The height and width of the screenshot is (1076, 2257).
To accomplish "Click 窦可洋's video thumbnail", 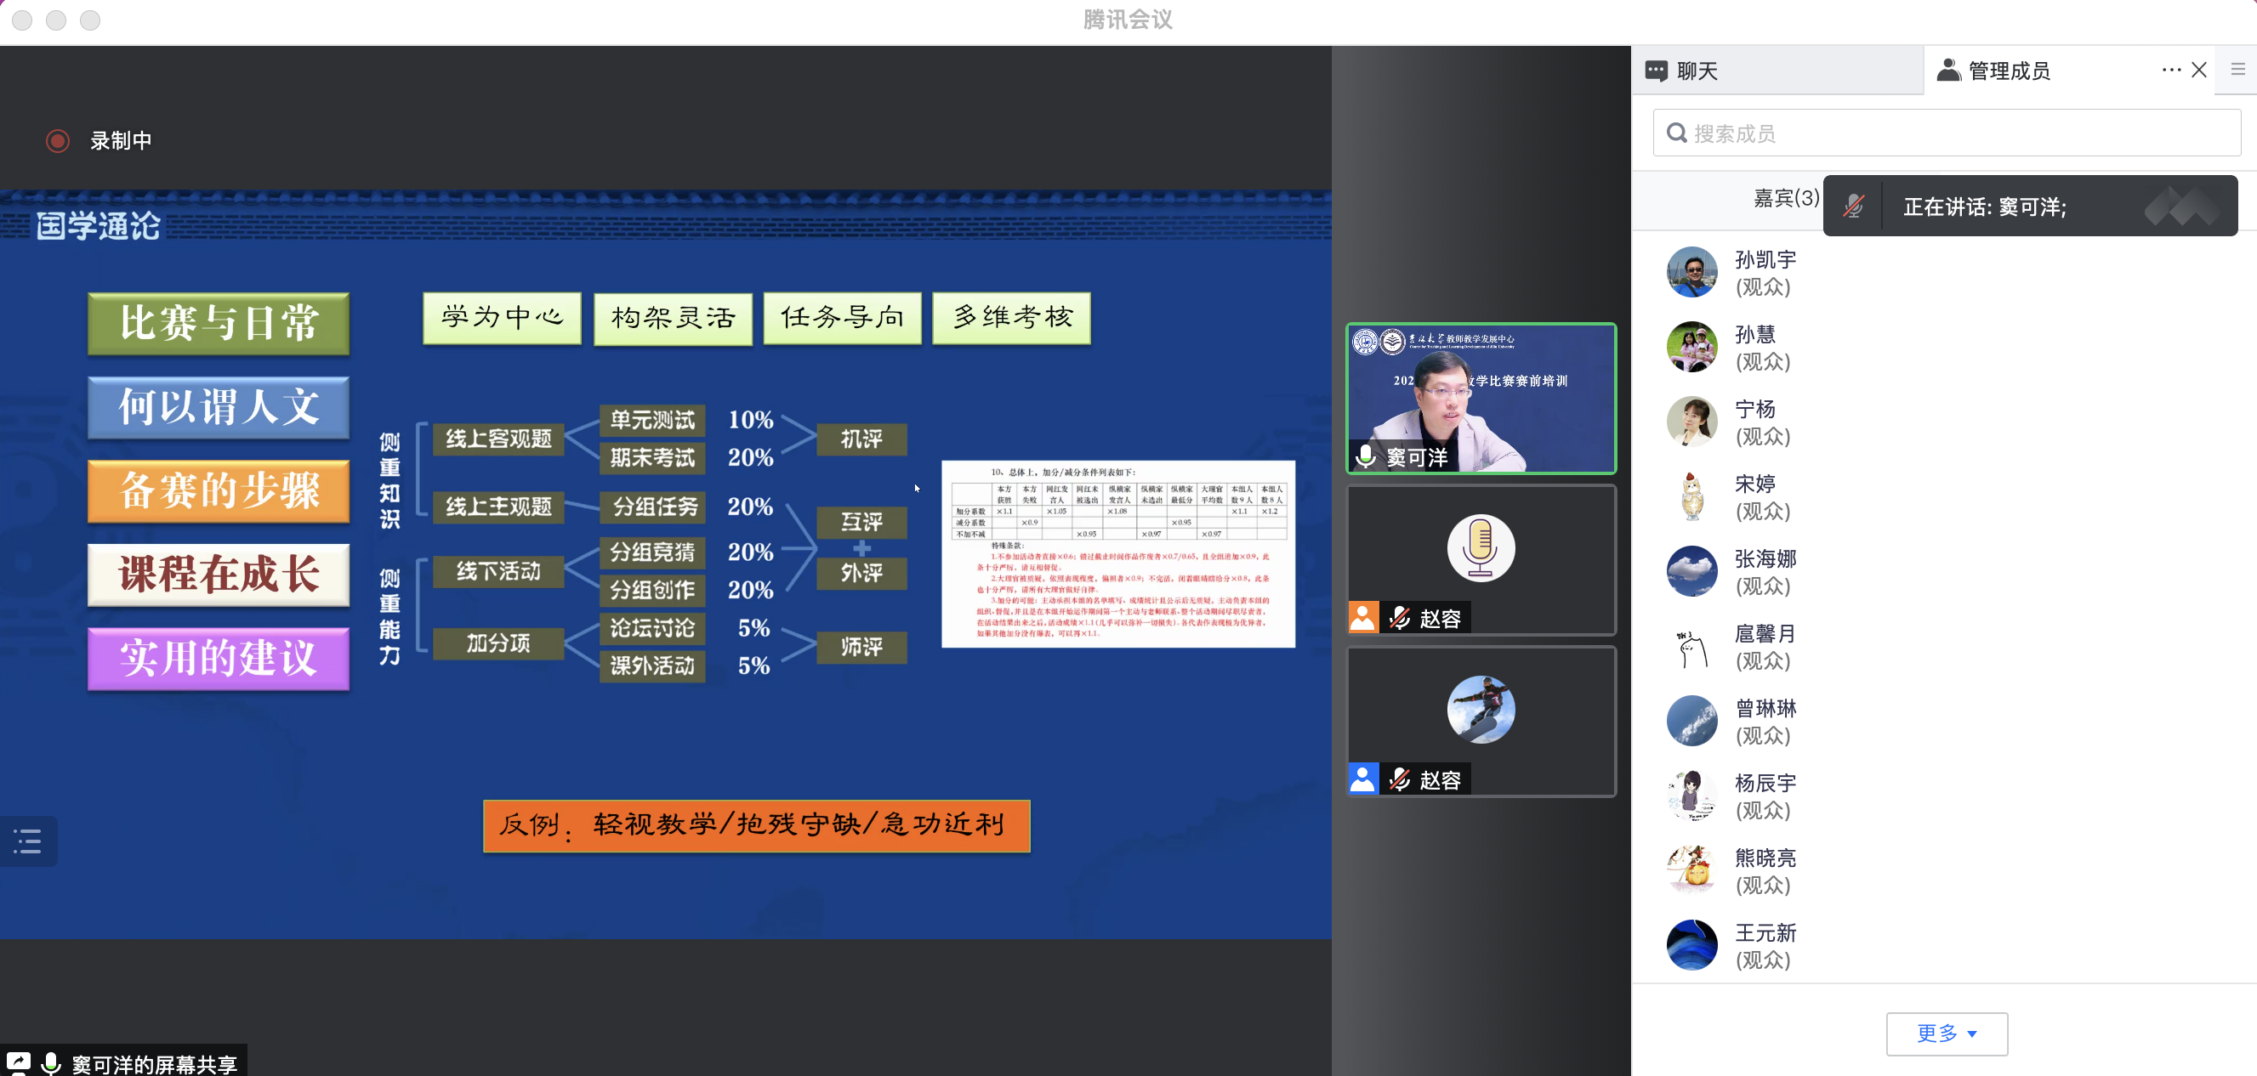I will (x=1480, y=399).
